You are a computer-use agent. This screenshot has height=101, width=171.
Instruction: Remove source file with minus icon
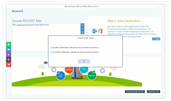[82, 29]
